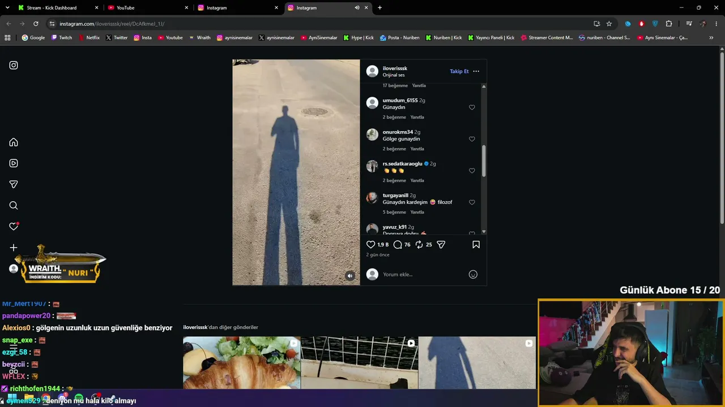Follow the account with Takip Et
This screenshot has height=407, width=725.
459,71
